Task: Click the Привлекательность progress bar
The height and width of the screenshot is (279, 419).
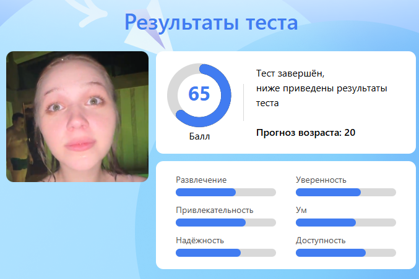Action: point(226,222)
